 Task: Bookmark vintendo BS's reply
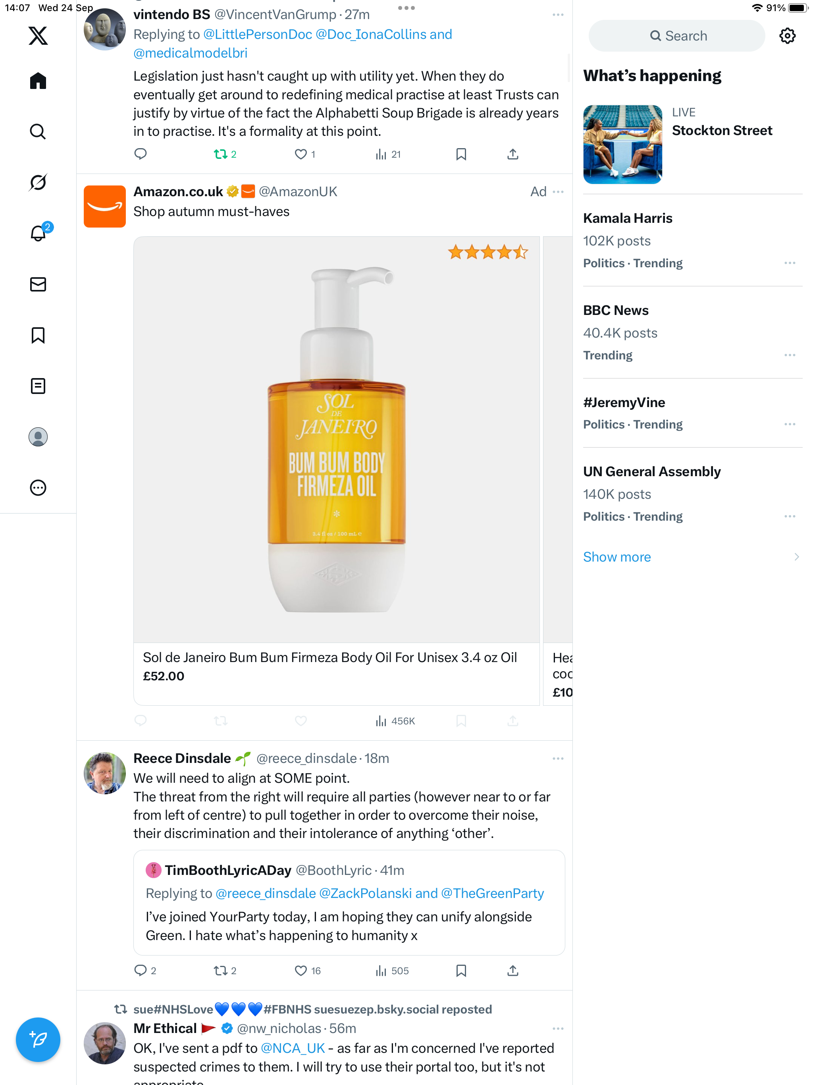tap(461, 154)
